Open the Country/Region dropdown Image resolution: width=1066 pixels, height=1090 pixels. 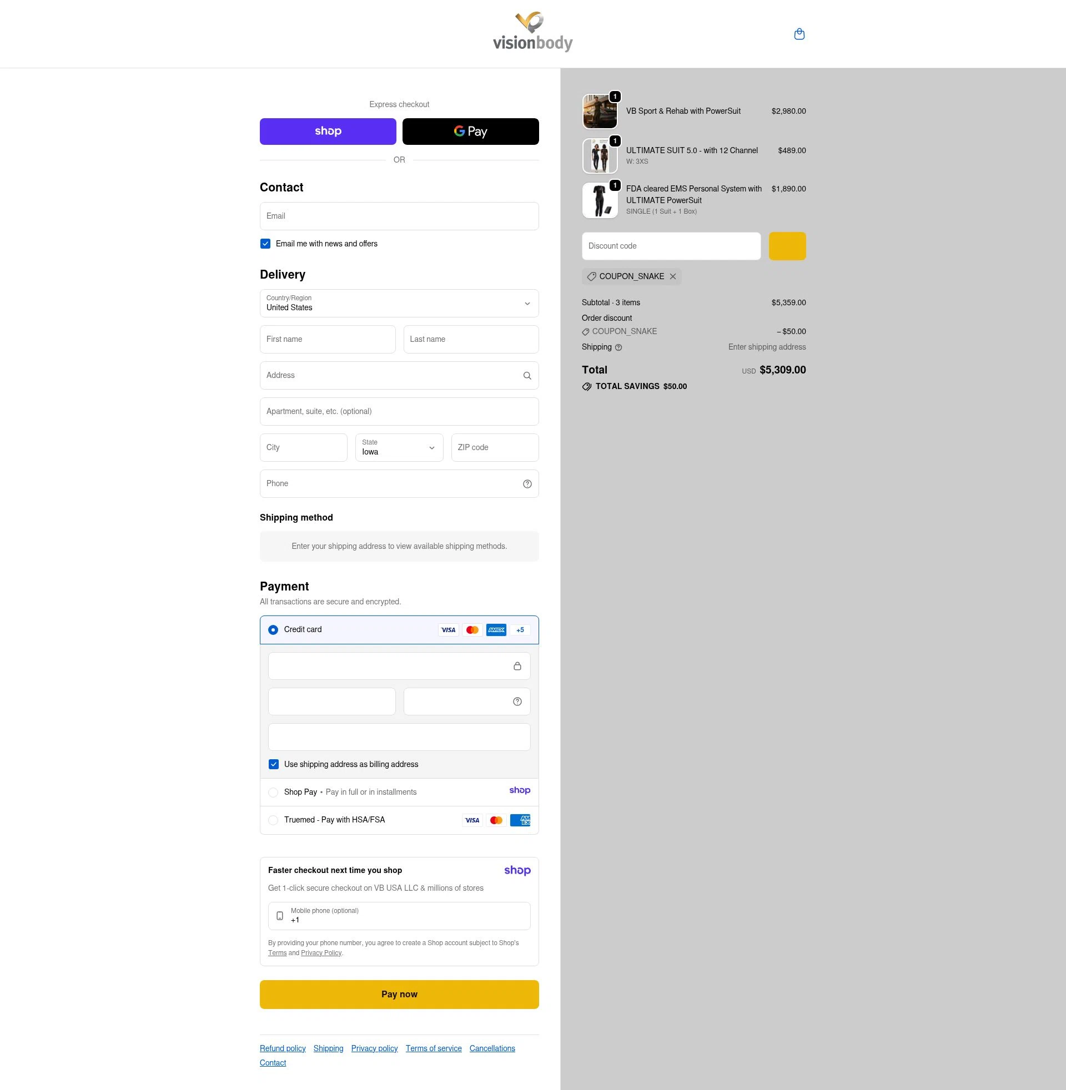(399, 304)
